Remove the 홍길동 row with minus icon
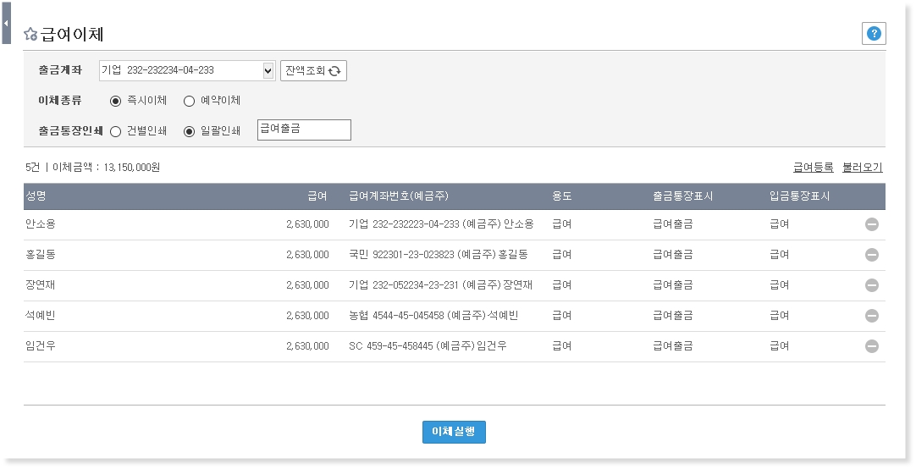 871,255
